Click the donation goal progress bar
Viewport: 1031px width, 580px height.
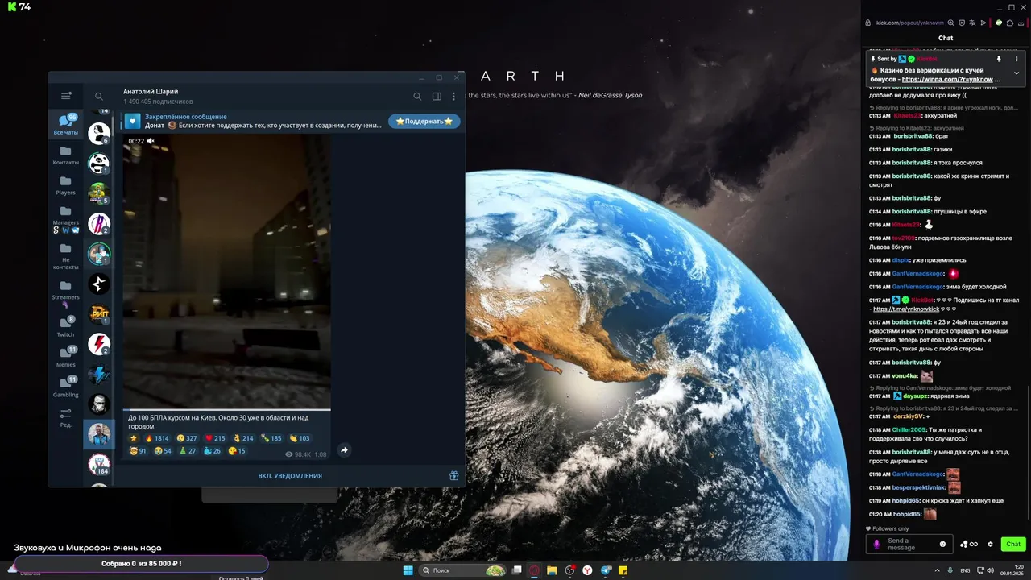point(141,564)
